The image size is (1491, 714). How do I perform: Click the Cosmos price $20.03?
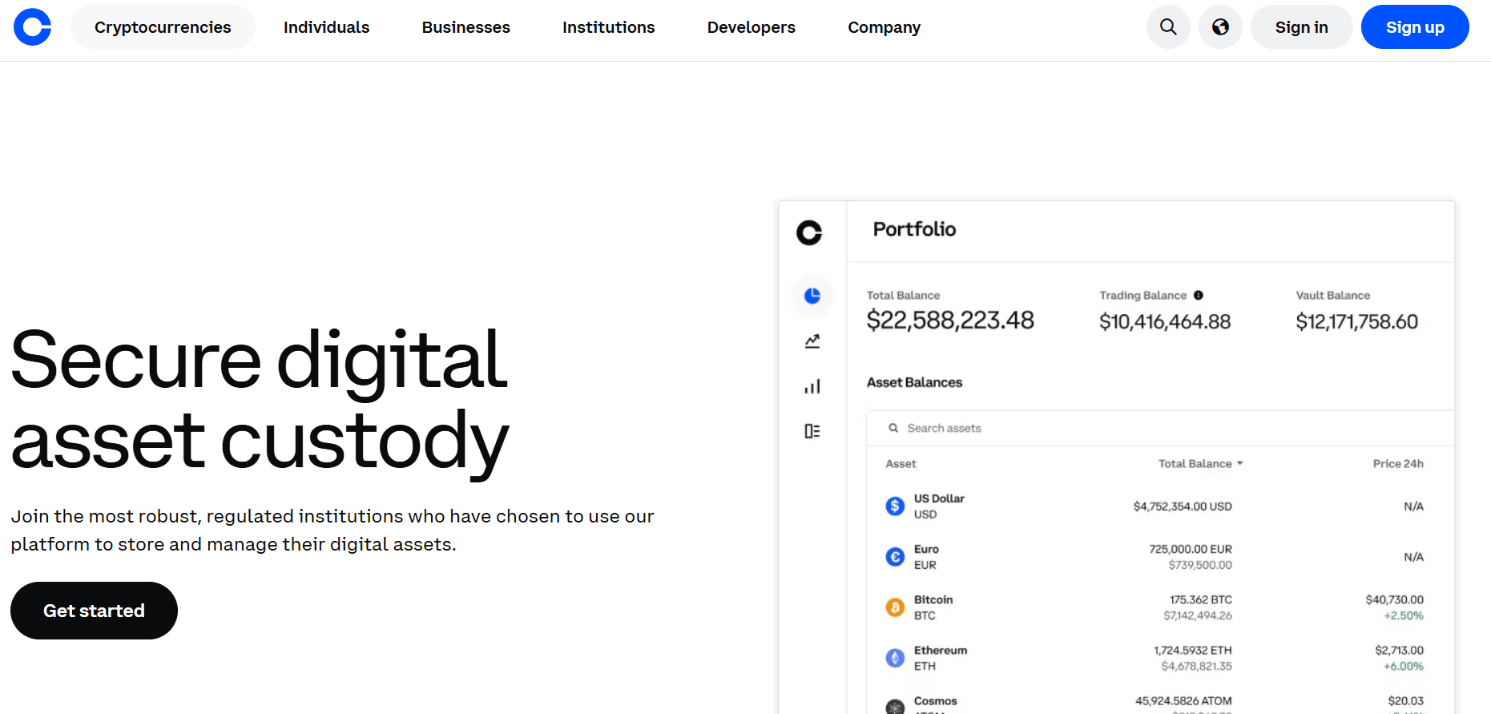point(1406,700)
